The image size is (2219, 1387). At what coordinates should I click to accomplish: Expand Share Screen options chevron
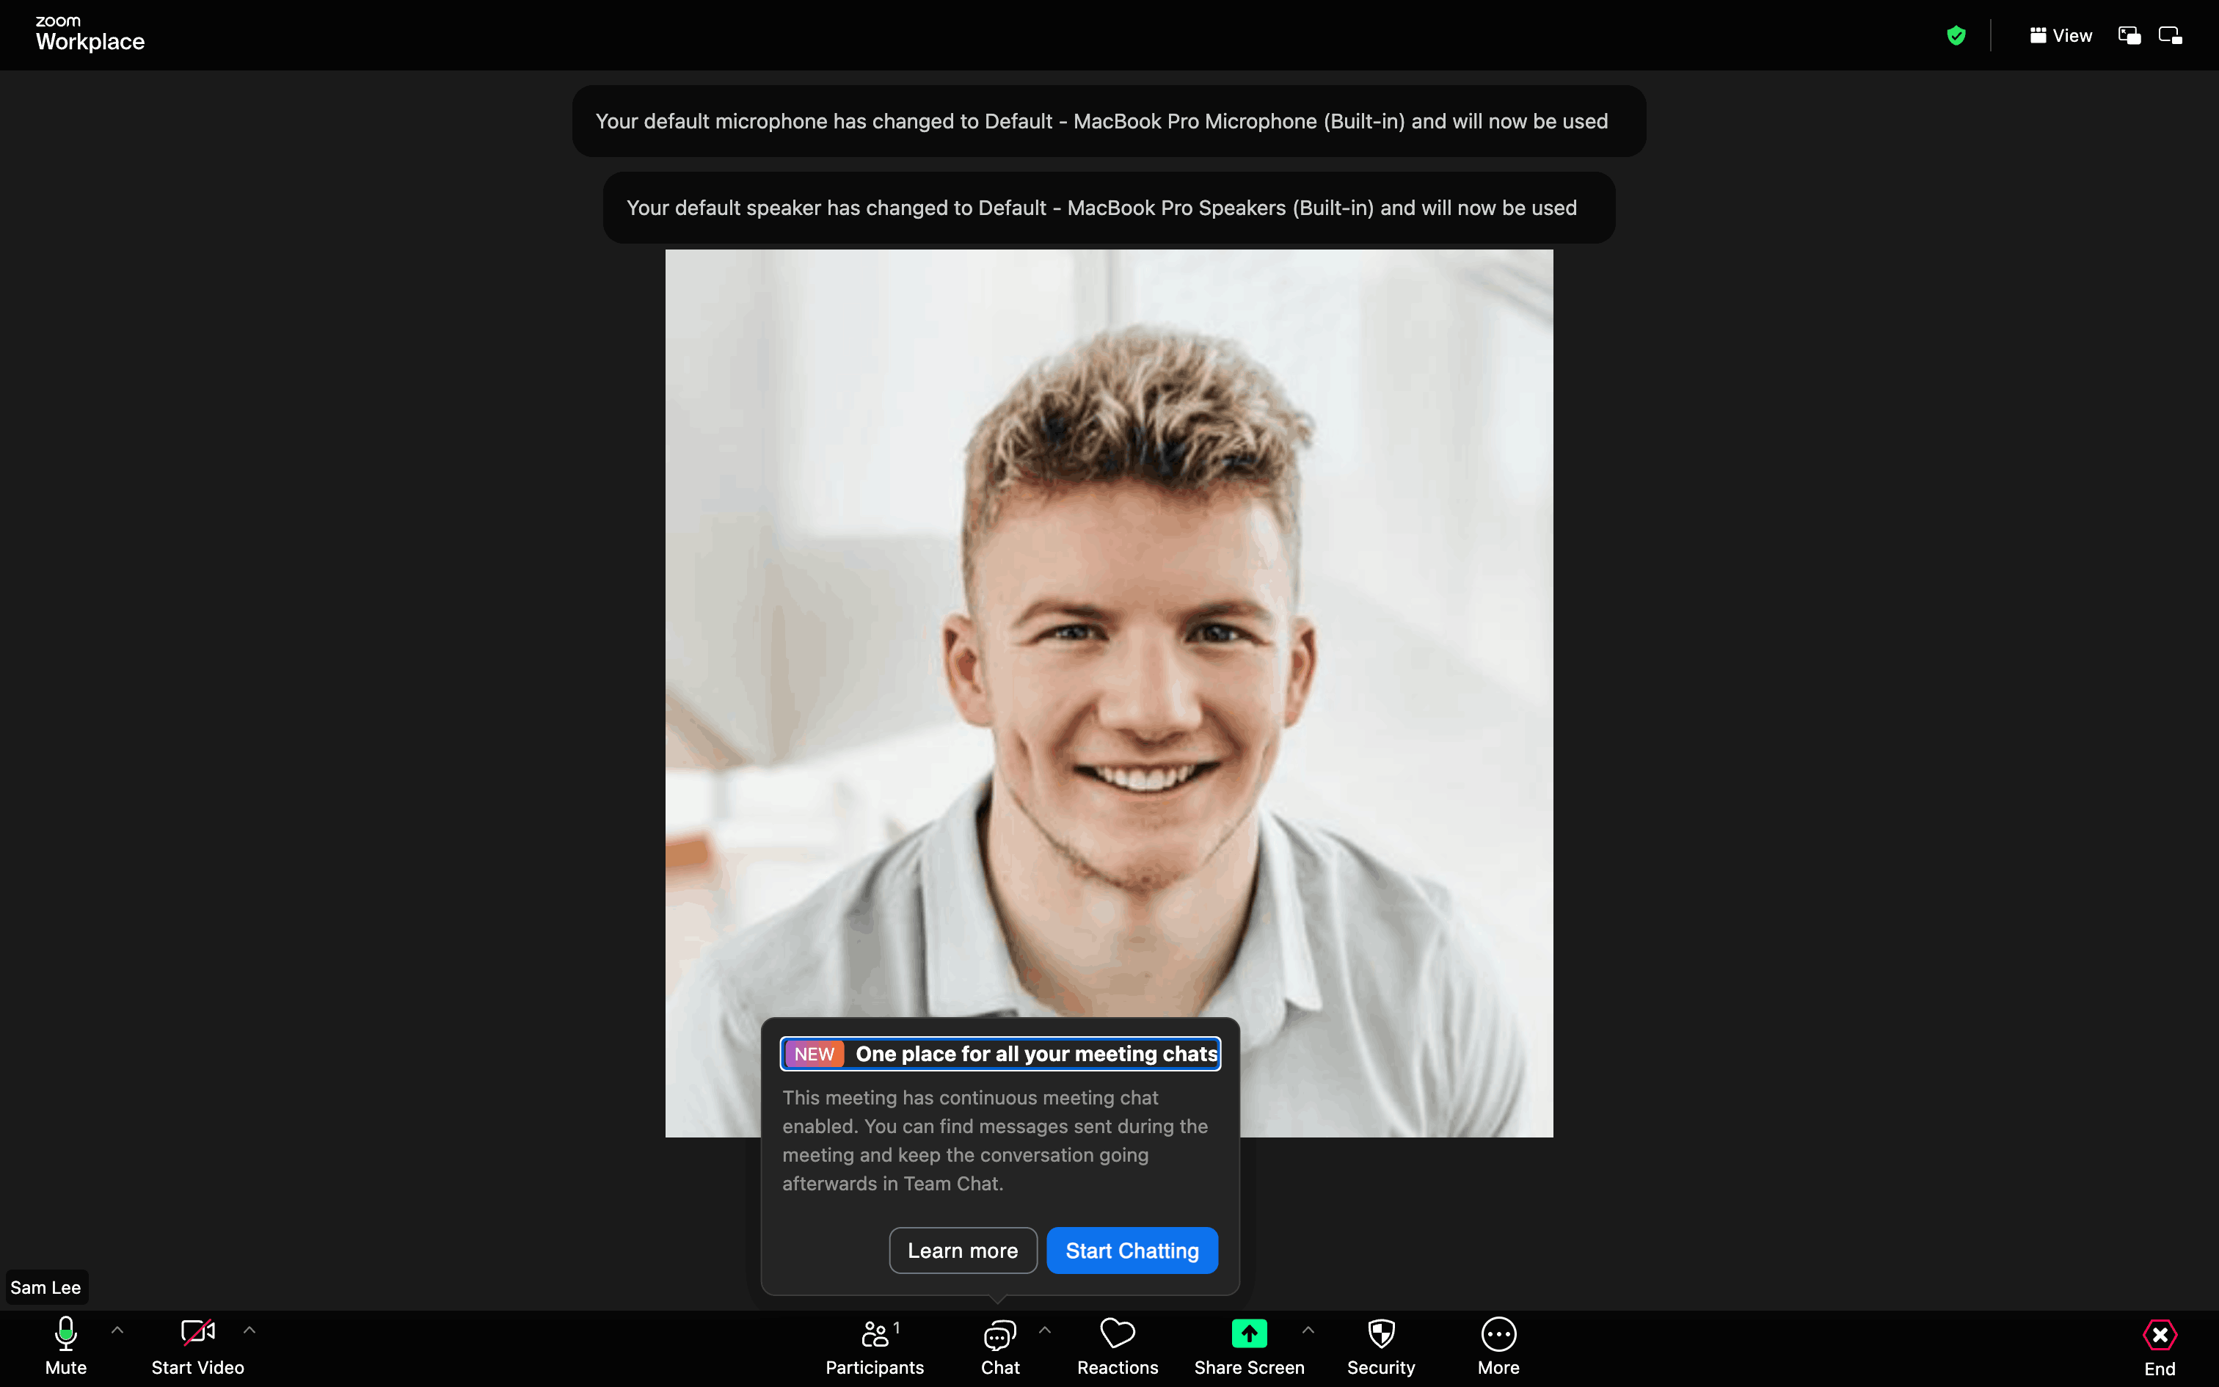tap(1308, 1330)
